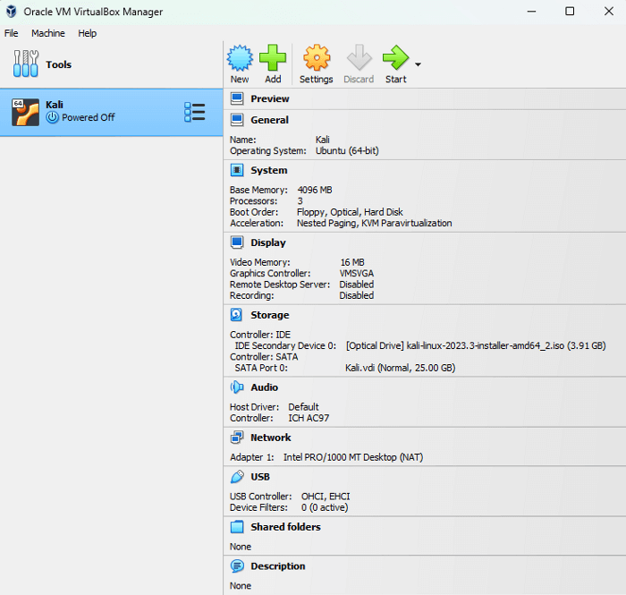
Task: Click the Description speech bubble icon
Action: pos(237,565)
